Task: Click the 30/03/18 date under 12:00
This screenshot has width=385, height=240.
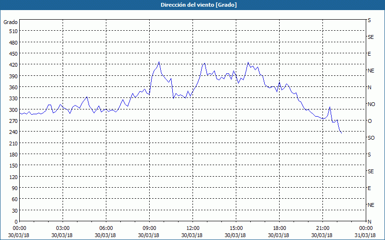Action: 192,235
